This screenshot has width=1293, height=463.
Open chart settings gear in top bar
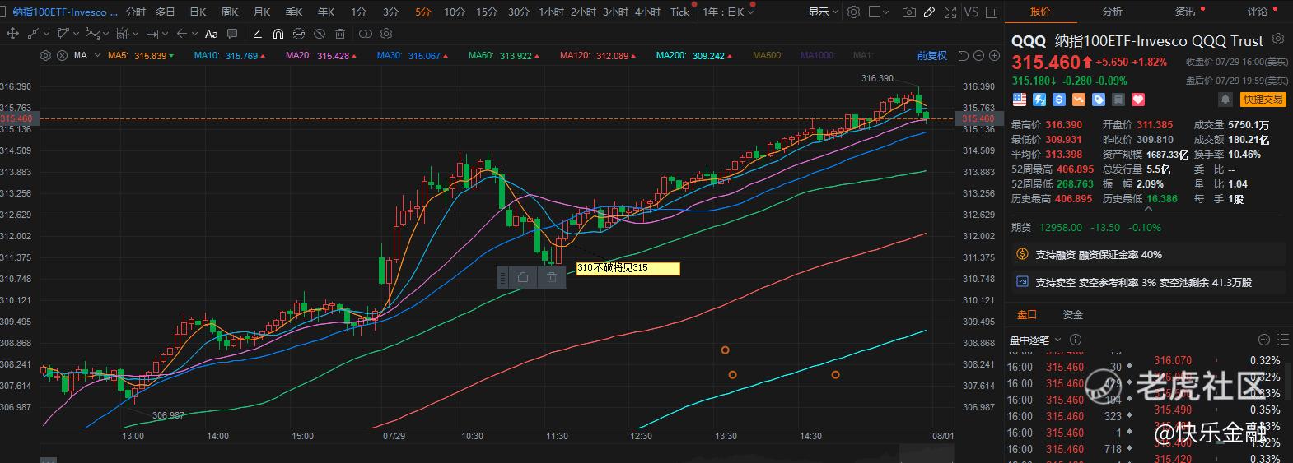pyautogui.click(x=853, y=12)
